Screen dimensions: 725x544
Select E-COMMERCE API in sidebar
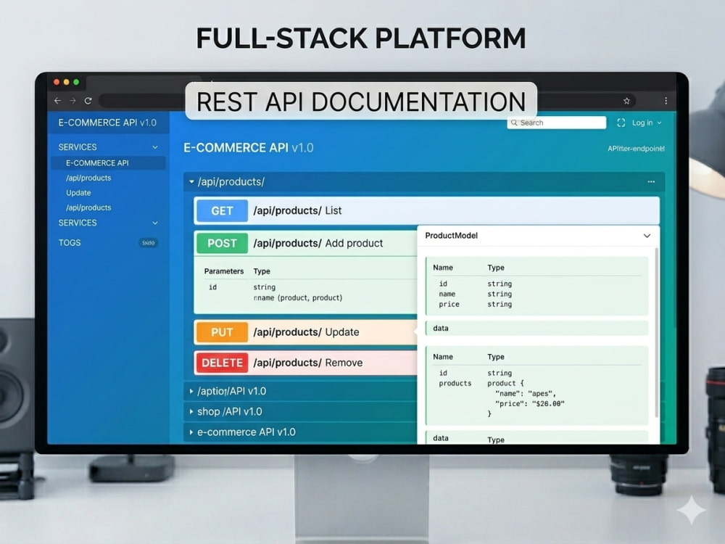[x=108, y=162]
